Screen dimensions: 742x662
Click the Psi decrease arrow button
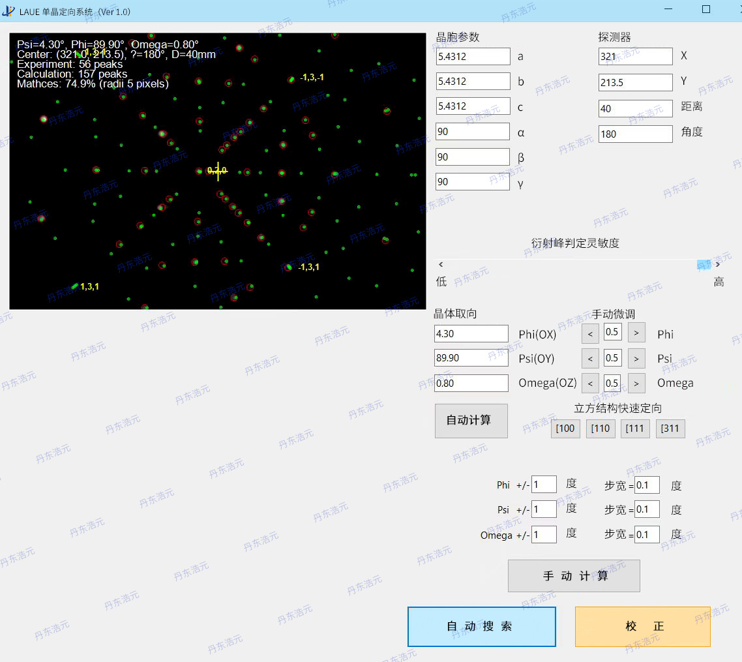tap(590, 358)
